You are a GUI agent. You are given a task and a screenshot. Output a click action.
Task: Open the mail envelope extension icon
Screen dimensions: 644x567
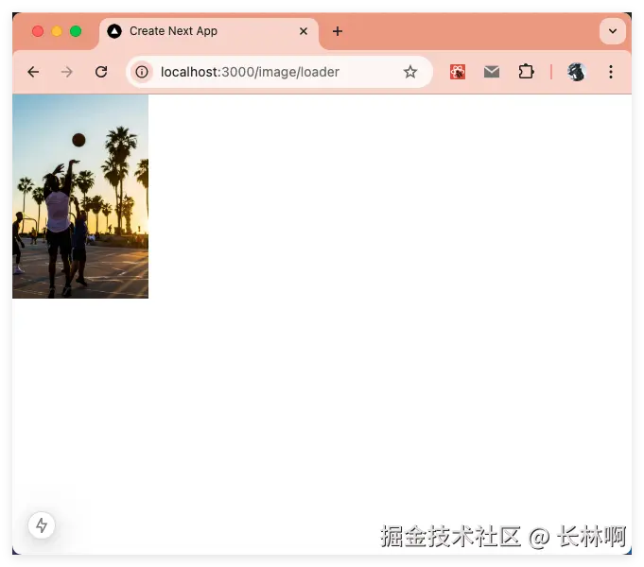(492, 72)
